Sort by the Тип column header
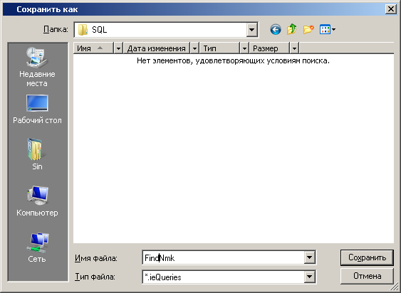 (x=219, y=48)
